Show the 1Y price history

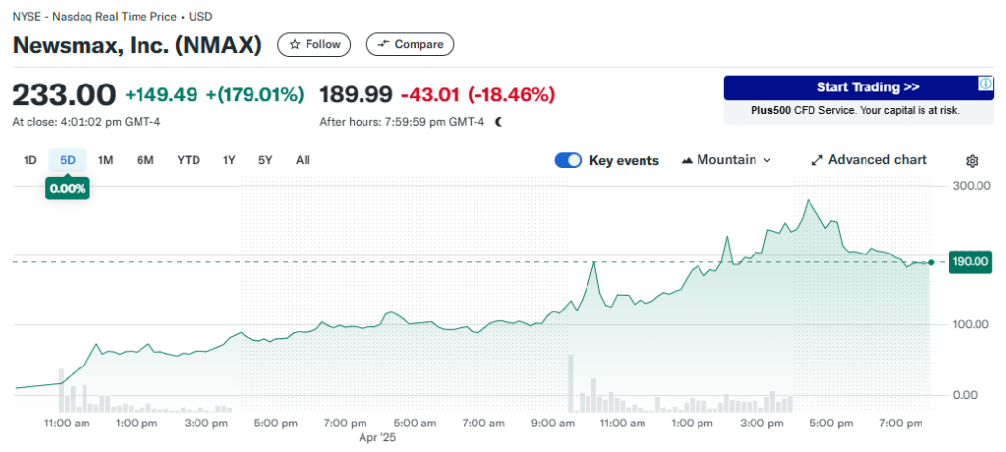click(229, 160)
